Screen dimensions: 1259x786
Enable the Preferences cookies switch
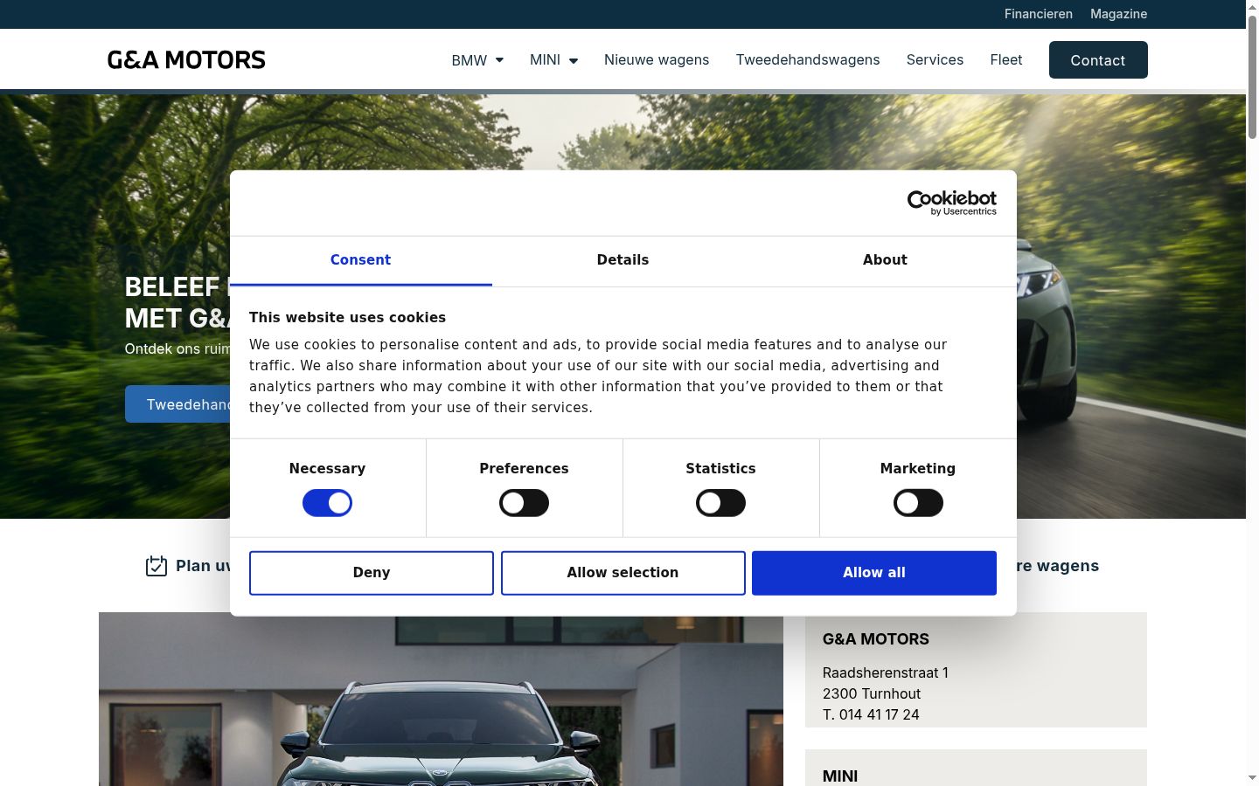coord(524,503)
